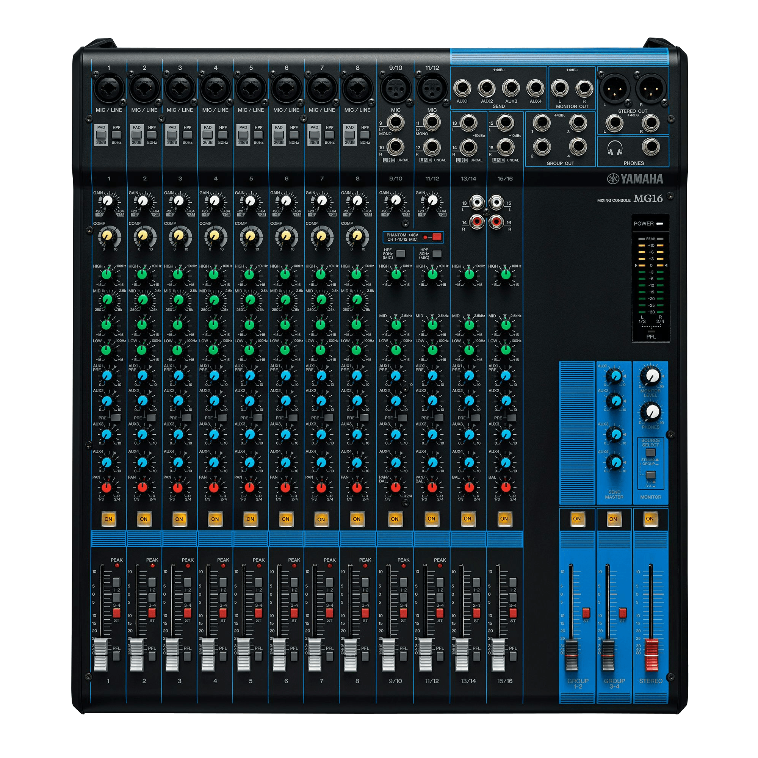This screenshot has width=758, height=758.
Task: Click channel 2 MIC/LINE combo input jack
Action: point(144,88)
